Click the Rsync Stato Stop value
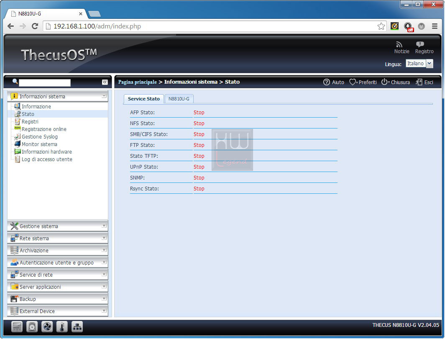Screen dimensions: 445x339 [x=199, y=188]
